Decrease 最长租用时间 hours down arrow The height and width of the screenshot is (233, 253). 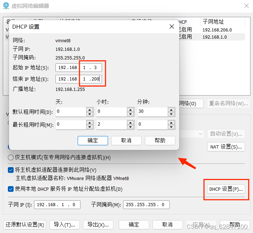(x=130, y=127)
